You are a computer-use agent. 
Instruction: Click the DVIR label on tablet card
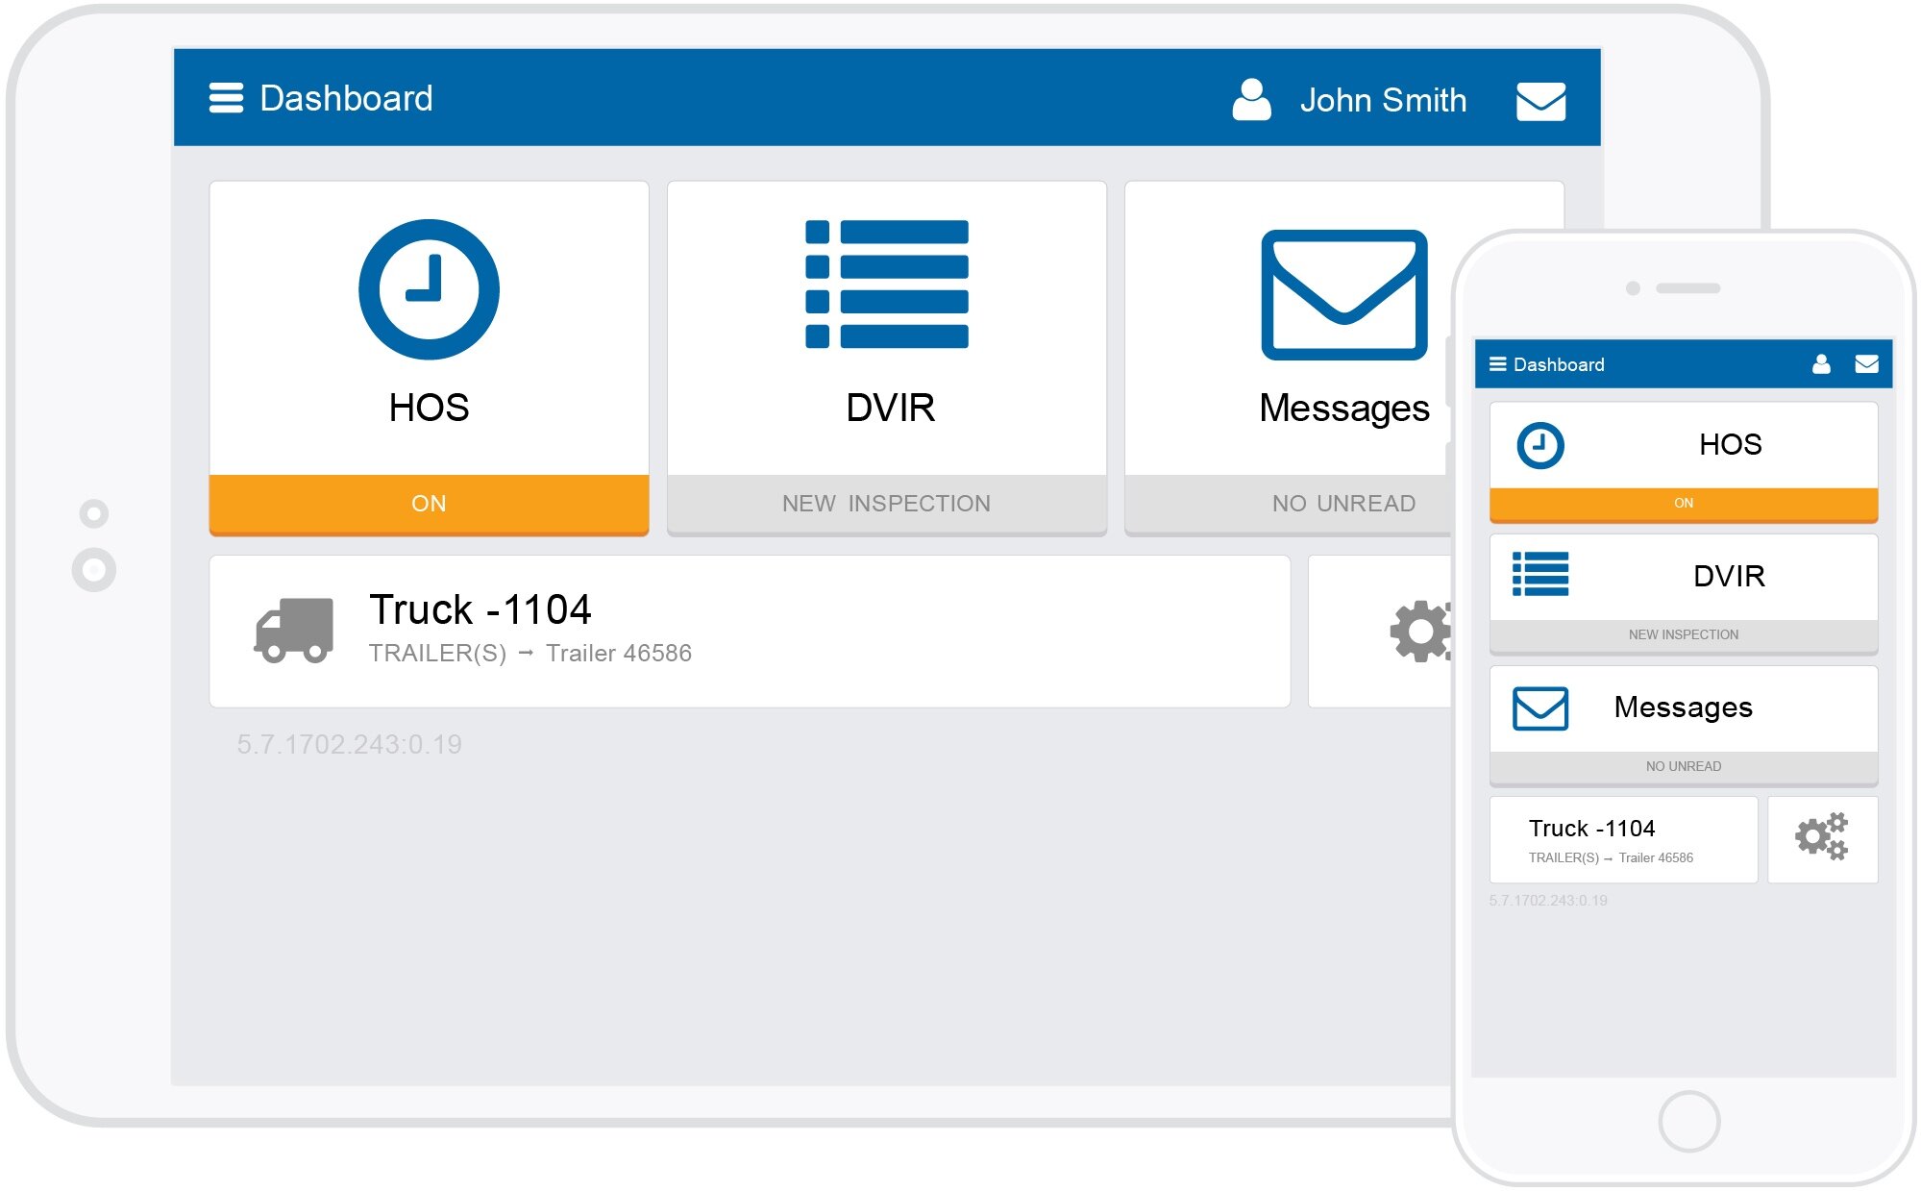tap(890, 408)
